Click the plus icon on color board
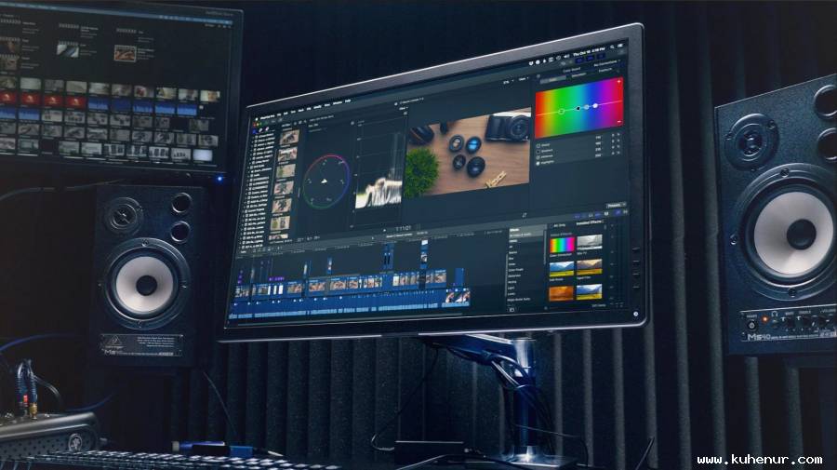 618,83
